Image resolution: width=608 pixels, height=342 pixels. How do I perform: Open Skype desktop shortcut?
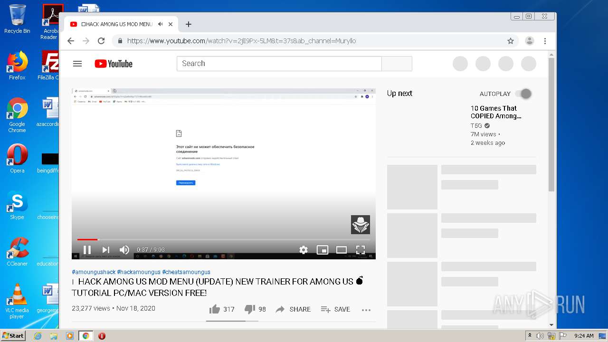point(17,205)
